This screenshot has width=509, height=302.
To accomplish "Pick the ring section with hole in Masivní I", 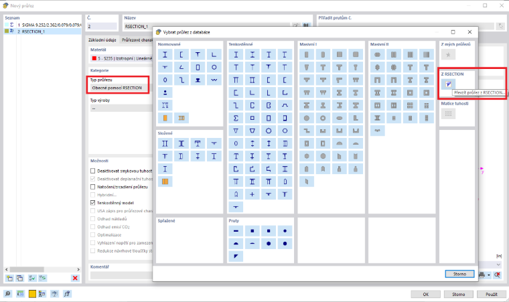I will (x=323, y=118).
